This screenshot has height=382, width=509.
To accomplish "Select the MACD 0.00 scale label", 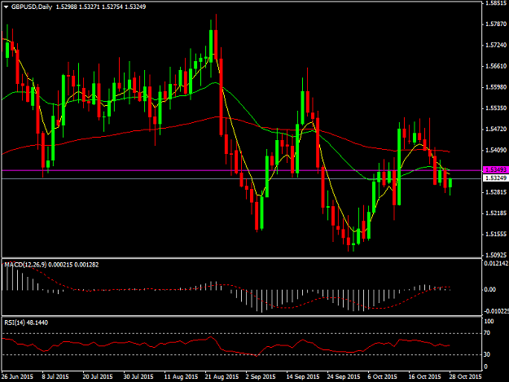I will [x=489, y=289].
